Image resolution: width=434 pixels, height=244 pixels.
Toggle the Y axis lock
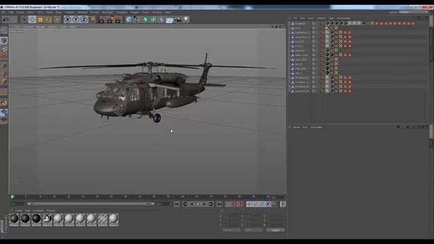[x=75, y=20]
